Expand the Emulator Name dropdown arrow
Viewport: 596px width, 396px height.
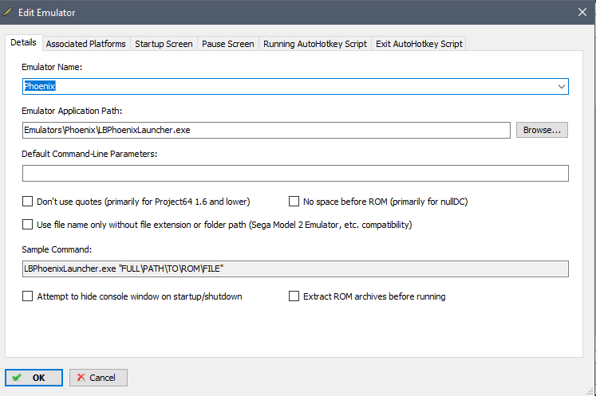point(562,87)
